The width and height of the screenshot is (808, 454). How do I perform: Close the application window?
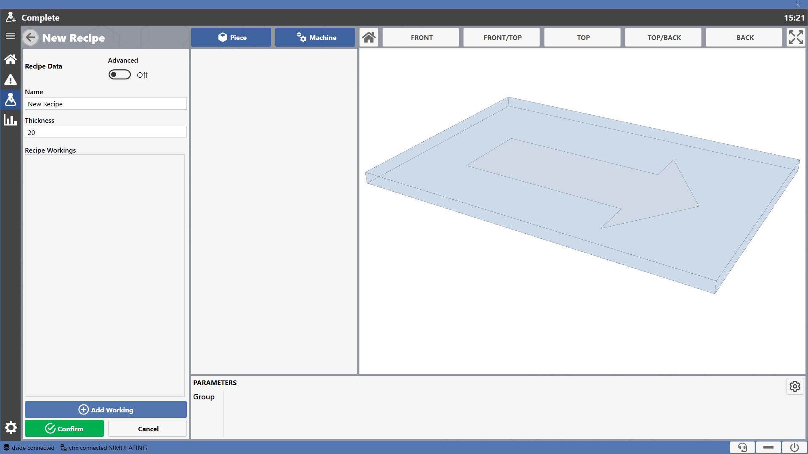[x=798, y=5]
